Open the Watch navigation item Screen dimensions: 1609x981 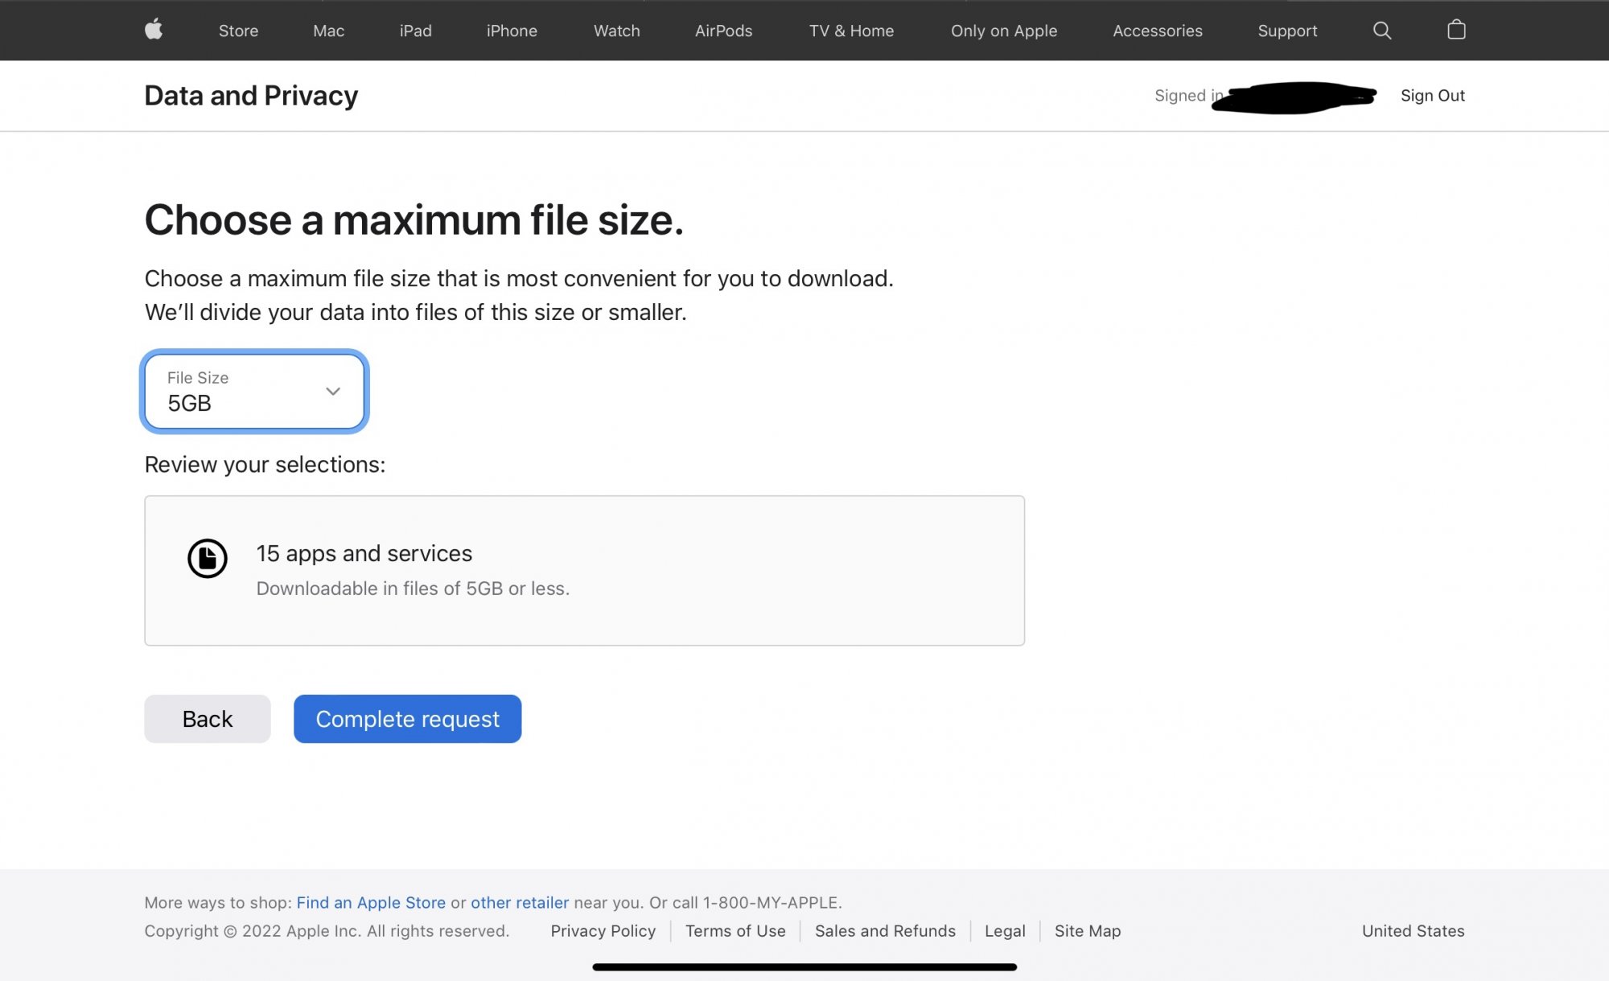click(616, 31)
